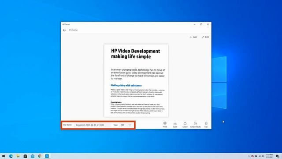Show hidden system tray icons

point(249,156)
